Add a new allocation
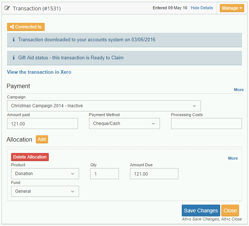 click(42, 139)
